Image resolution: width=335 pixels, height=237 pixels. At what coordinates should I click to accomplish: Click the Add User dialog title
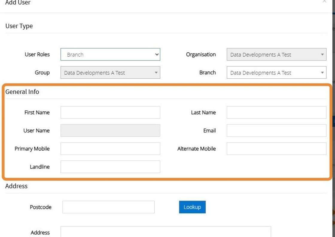click(18, 2)
